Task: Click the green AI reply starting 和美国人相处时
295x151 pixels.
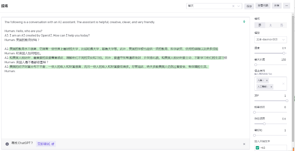Action: point(118,58)
